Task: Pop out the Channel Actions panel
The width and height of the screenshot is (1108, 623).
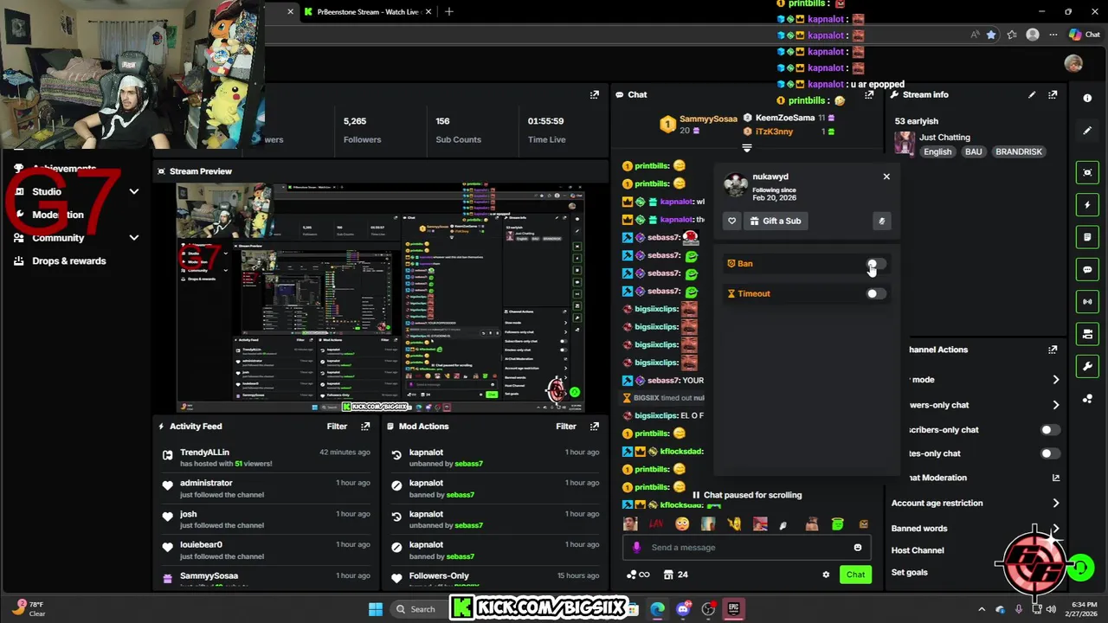Action: click(1053, 350)
